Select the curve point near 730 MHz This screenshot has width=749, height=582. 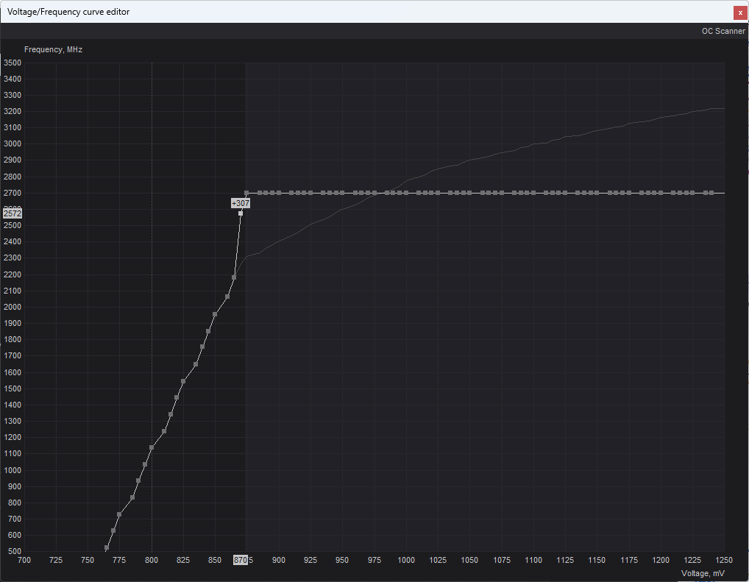click(119, 514)
